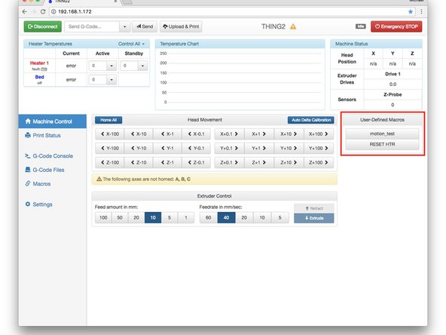Click the Print Status printer icon
The height and width of the screenshot is (335, 446).
tap(28, 135)
